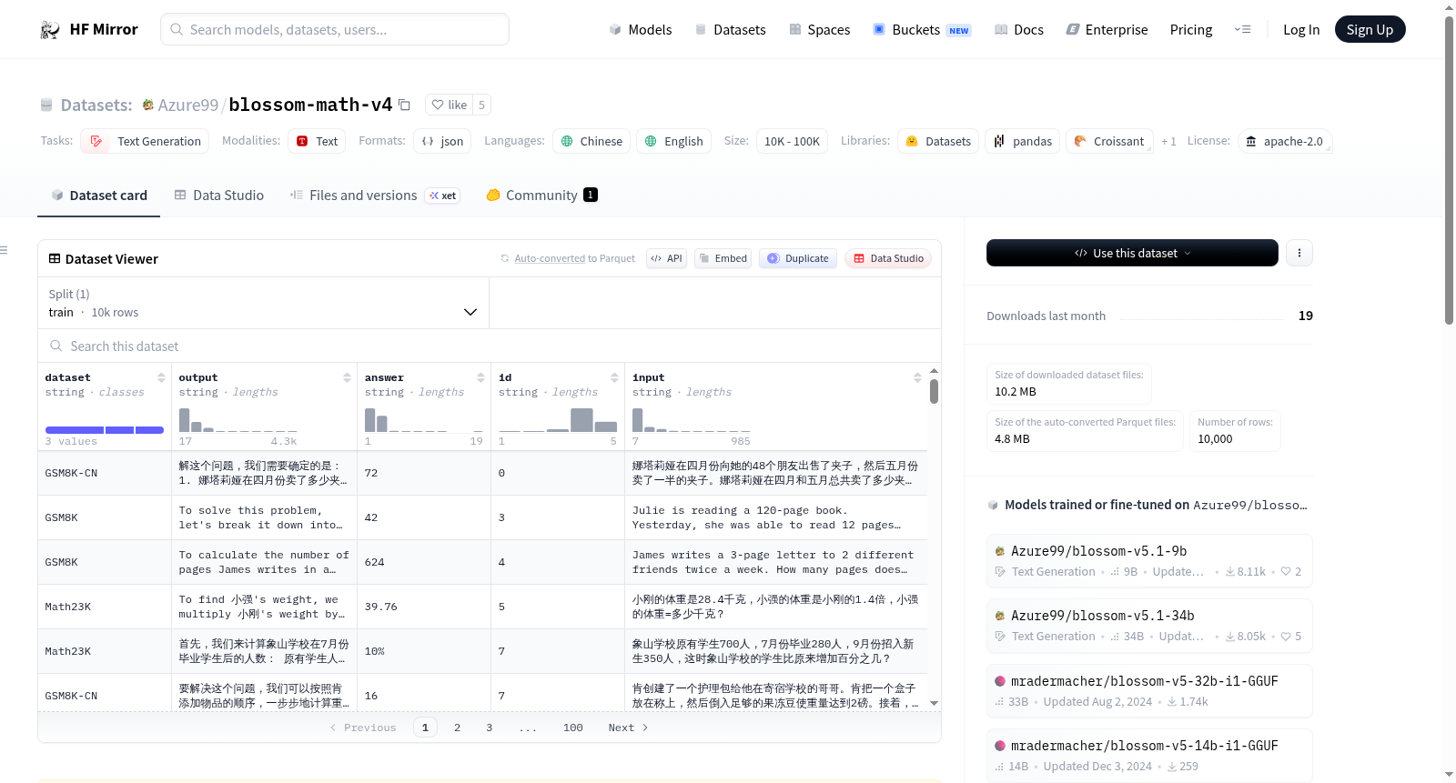This screenshot has height=783, width=1456.
Task: Select the json format tag
Action: (x=442, y=141)
